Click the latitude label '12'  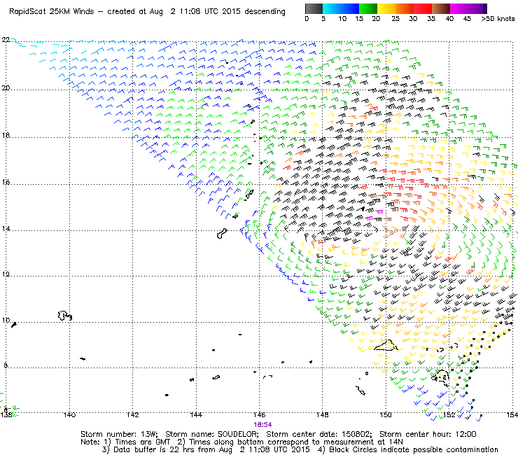click(x=6, y=274)
